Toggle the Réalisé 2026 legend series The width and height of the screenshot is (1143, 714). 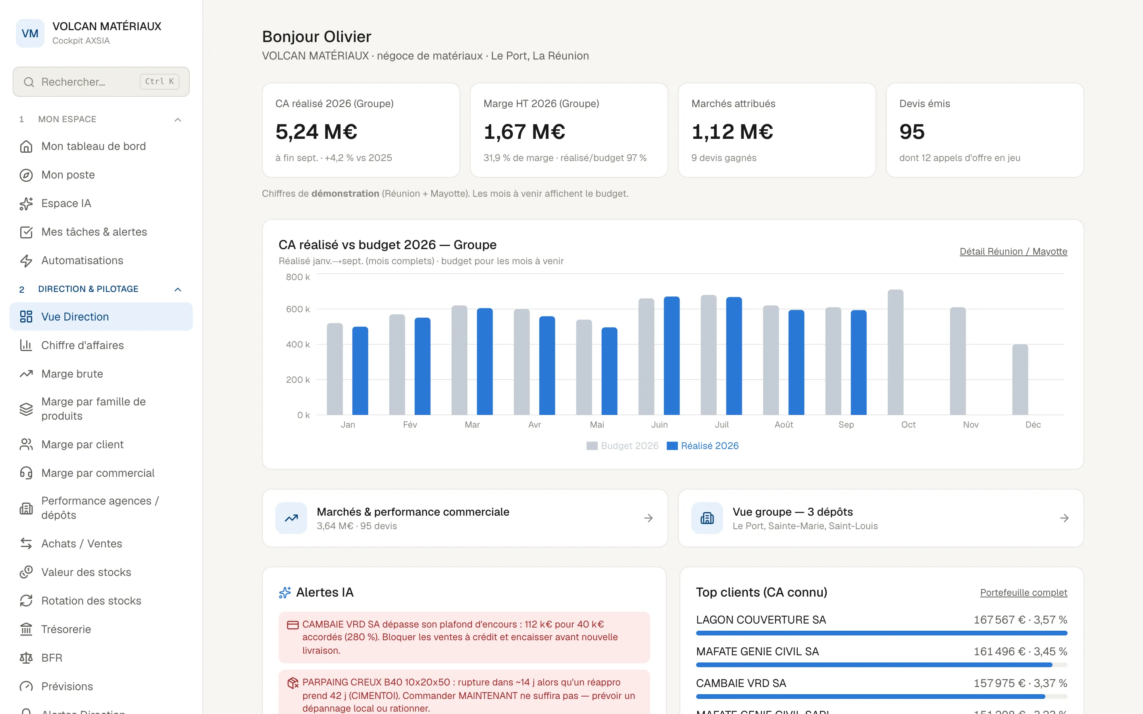point(703,446)
